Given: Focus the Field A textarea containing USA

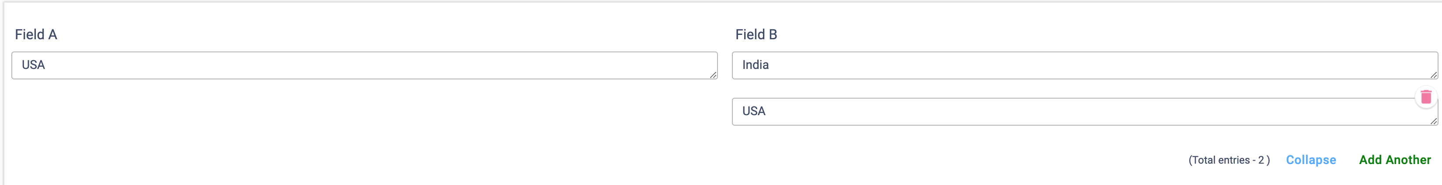Looking at the screenshot, I should [x=364, y=65].
